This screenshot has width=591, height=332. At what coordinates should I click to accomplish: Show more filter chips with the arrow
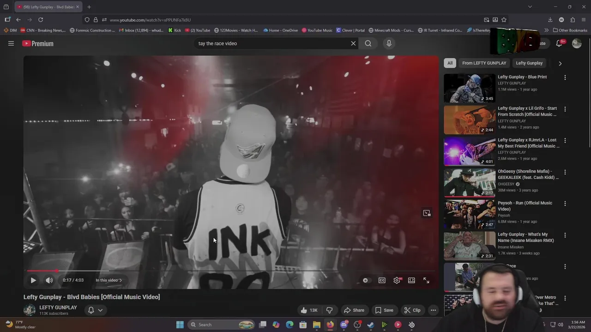coord(560,63)
